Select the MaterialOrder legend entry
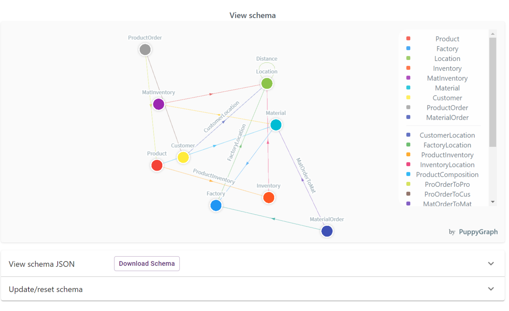The width and height of the screenshot is (509, 311). pyautogui.click(x=447, y=118)
